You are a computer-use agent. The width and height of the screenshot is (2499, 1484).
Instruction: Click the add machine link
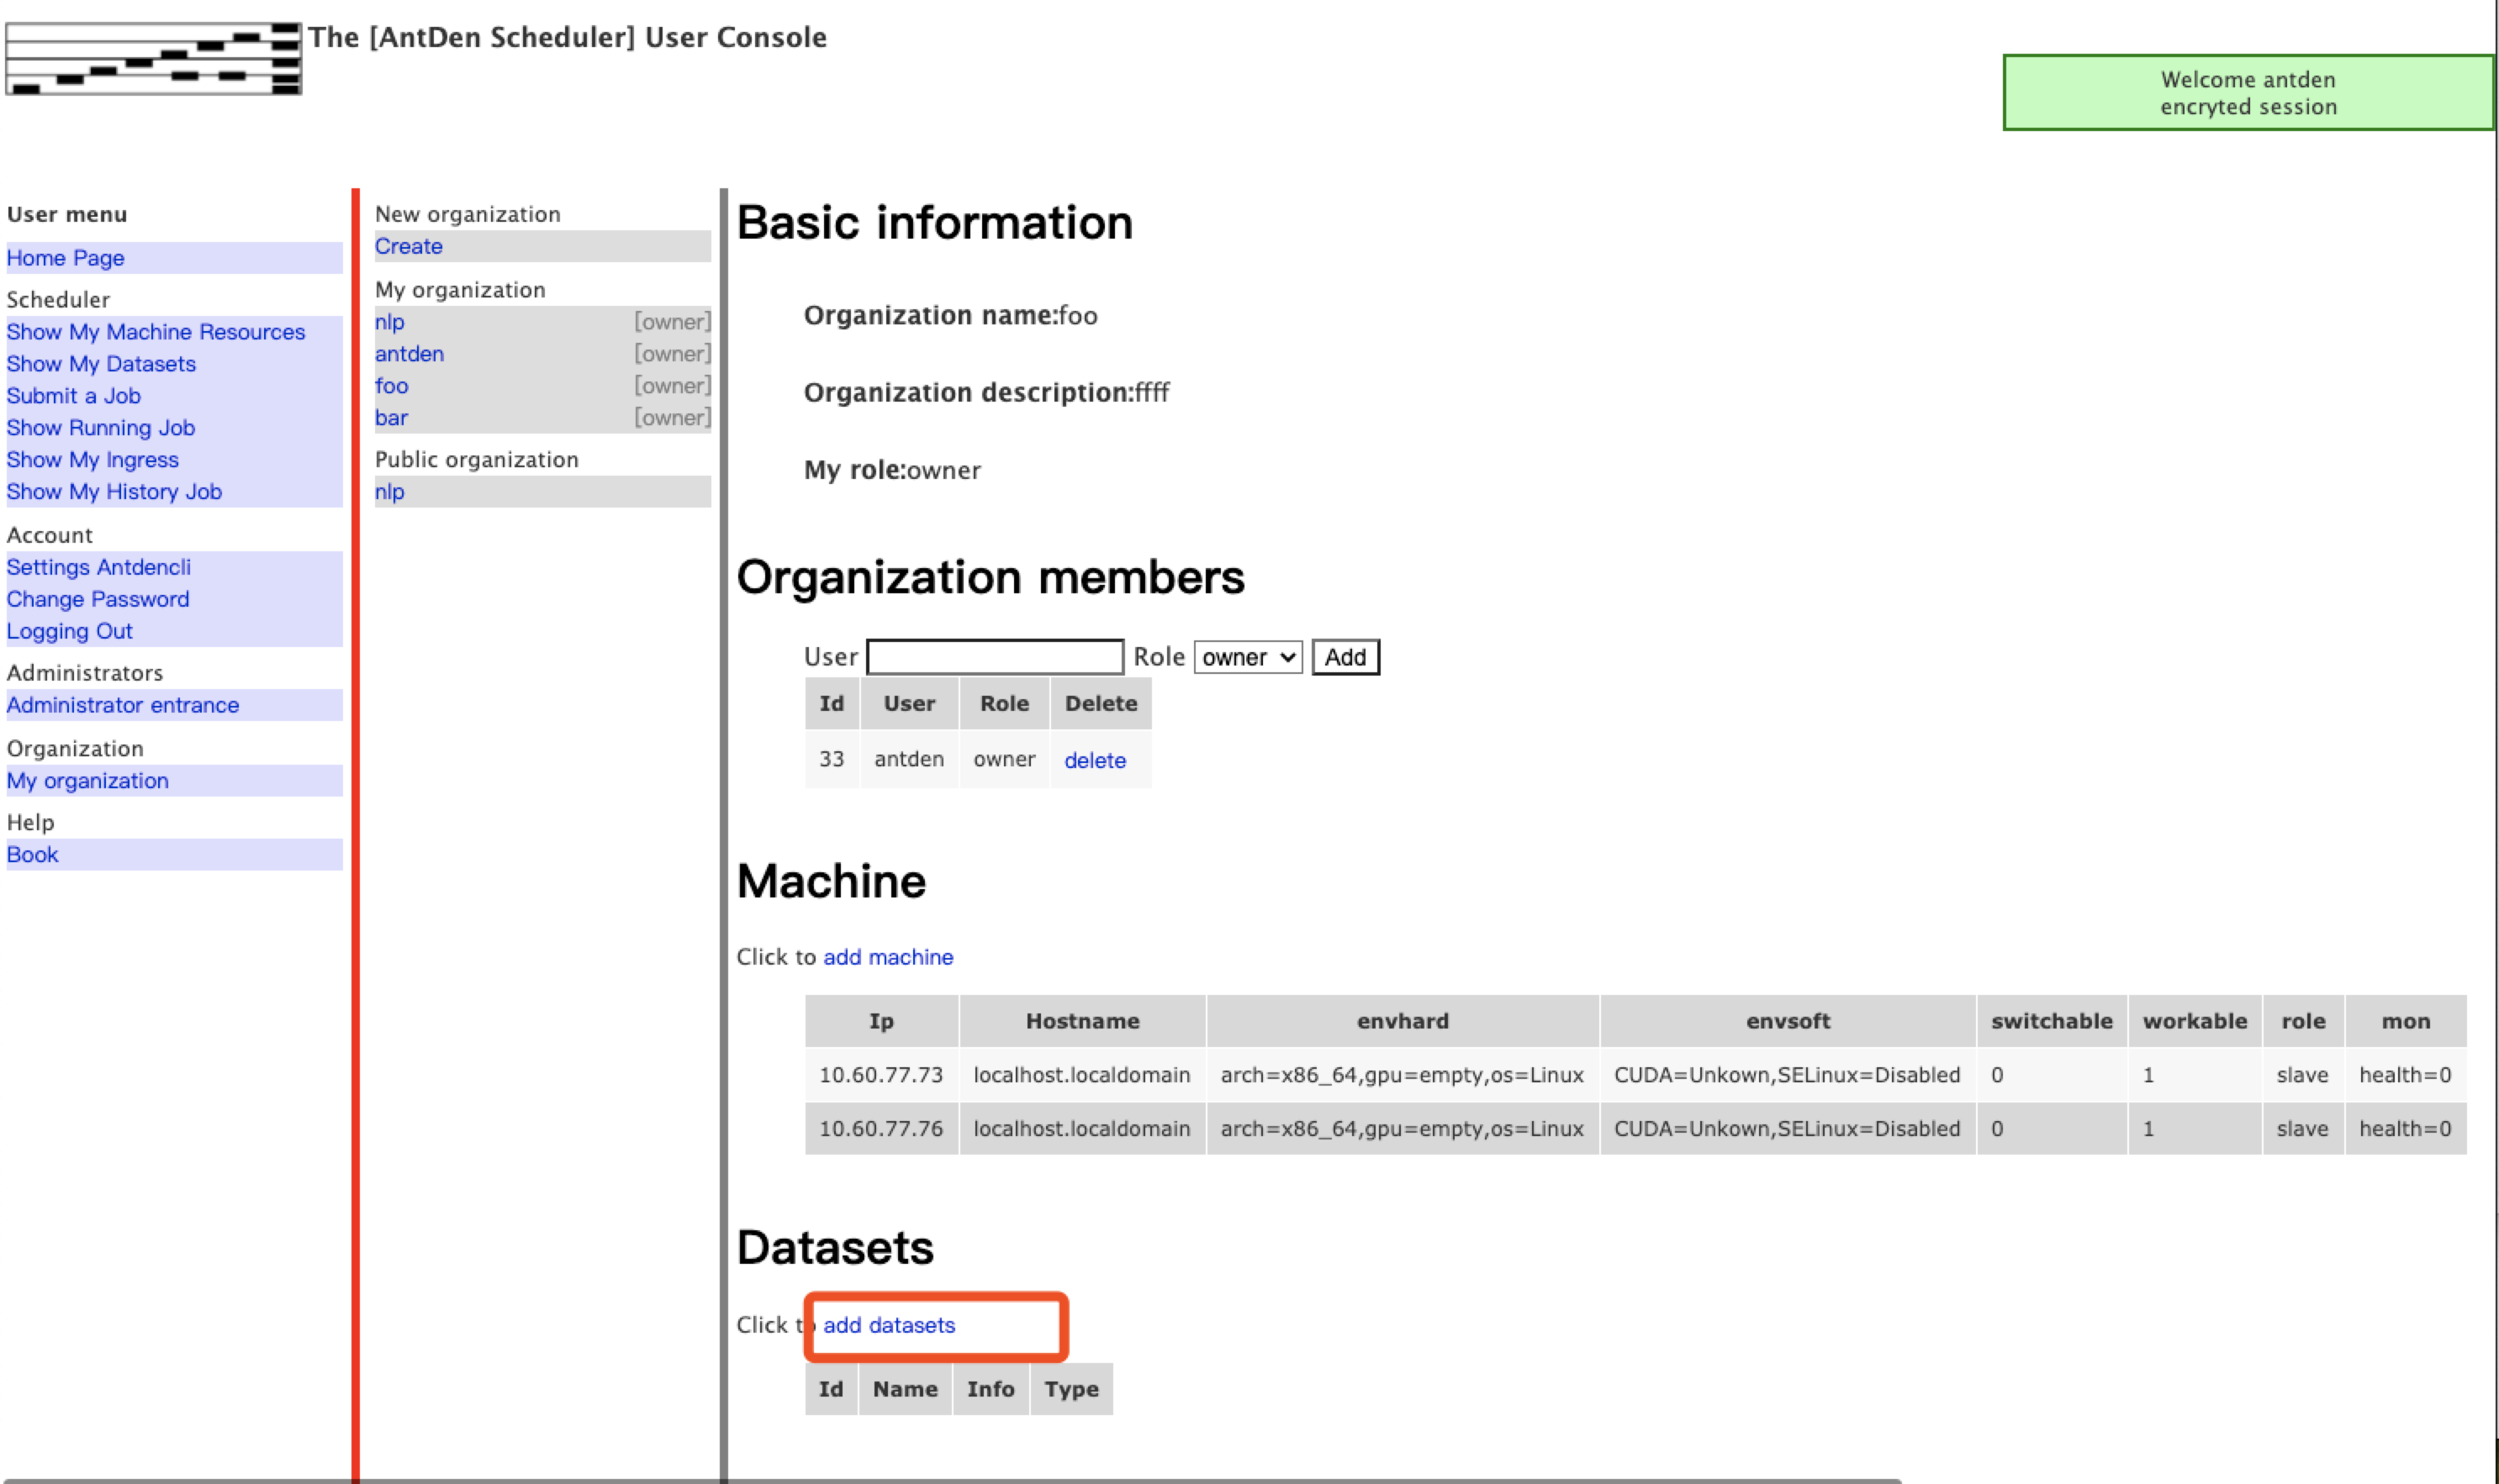coord(888,957)
